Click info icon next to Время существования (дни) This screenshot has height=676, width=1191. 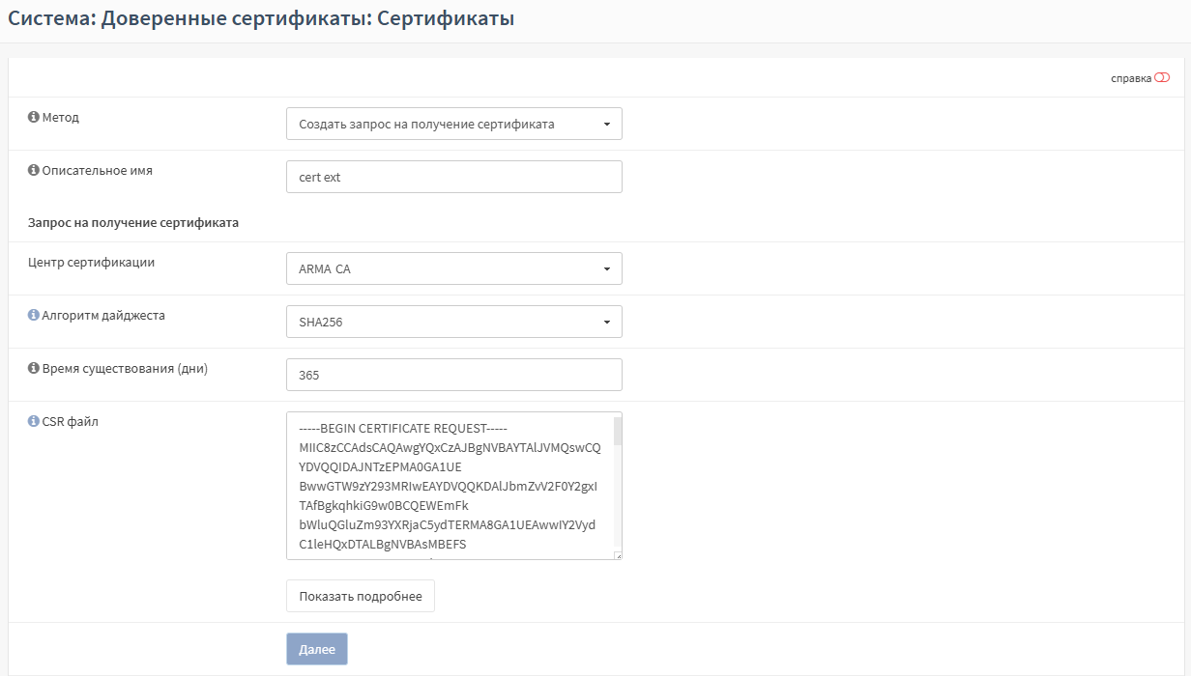tap(33, 368)
